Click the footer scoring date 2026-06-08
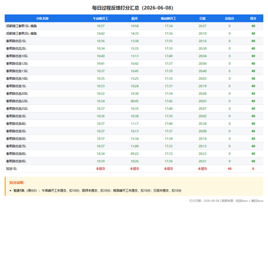Image resolution: width=268 pixels, height=258 pixels. tap(211, 201)
